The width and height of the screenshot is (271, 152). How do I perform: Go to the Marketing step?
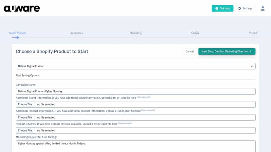coord(135,33)
